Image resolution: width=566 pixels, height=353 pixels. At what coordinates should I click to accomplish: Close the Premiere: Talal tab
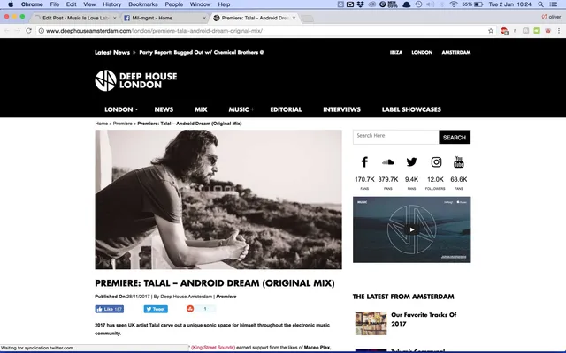pos(294,18)
